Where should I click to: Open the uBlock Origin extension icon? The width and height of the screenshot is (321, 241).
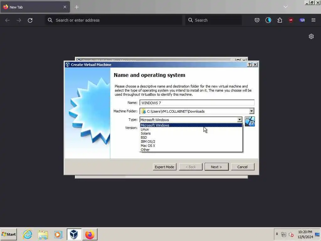pos(291,20)
